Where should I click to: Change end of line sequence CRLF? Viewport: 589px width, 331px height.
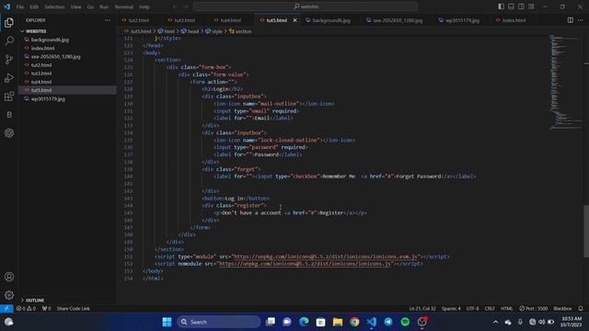[490, 309]
